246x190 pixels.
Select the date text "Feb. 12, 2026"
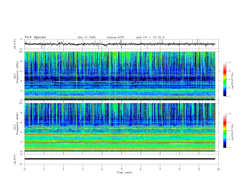87,37
